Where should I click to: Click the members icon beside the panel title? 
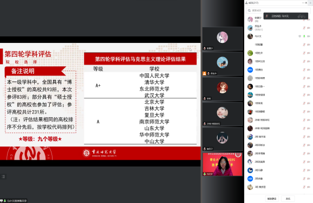point(246,3)
